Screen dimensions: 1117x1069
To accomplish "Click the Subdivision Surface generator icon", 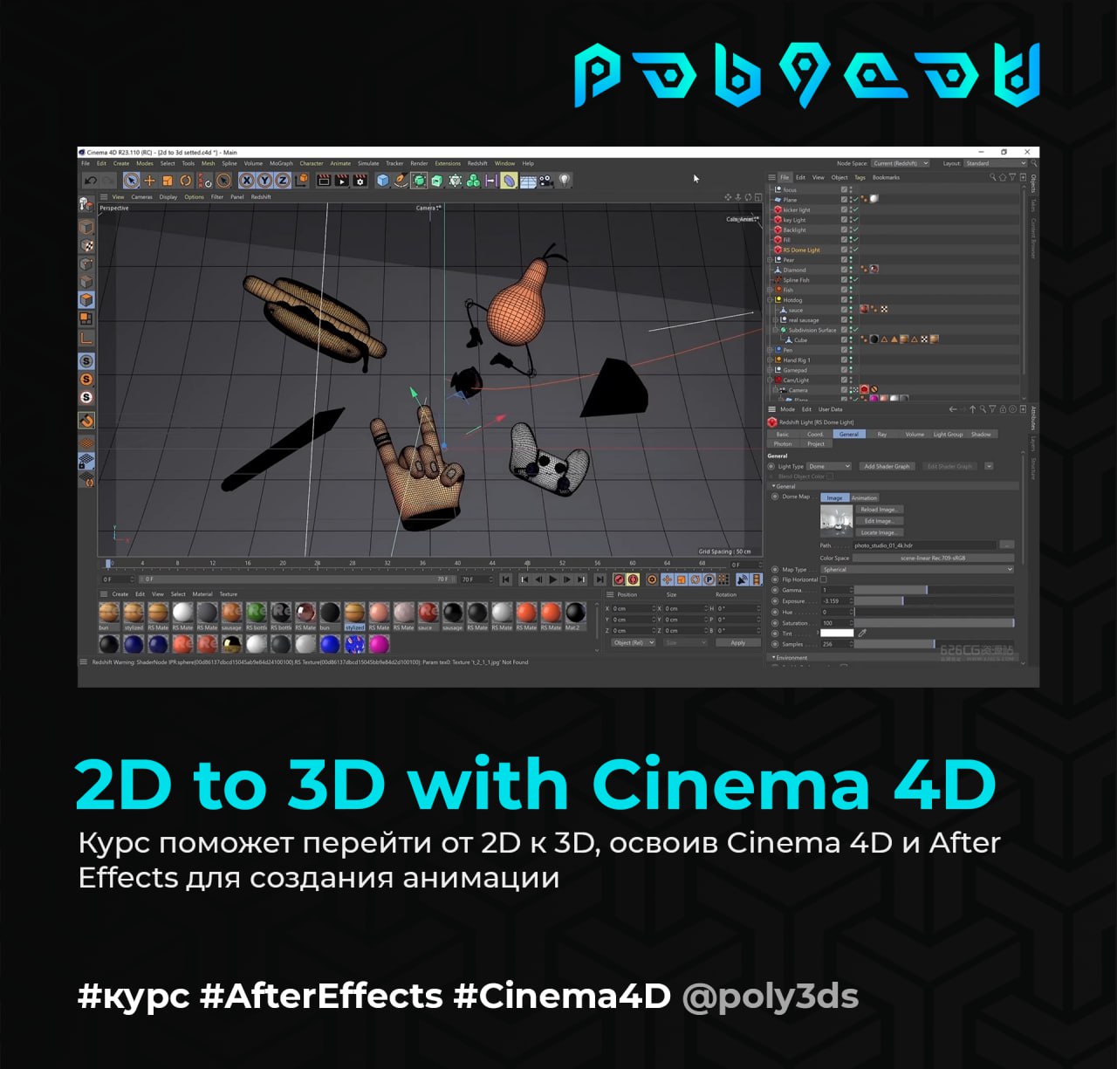I will (419, 181).
